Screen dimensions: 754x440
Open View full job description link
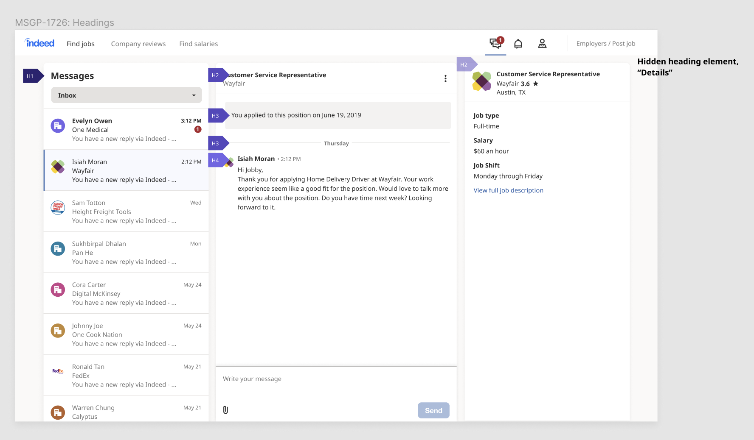[508, 190]
